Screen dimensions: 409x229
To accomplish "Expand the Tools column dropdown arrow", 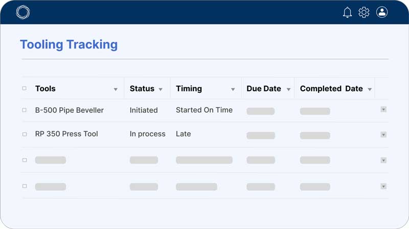I will 116,89.
